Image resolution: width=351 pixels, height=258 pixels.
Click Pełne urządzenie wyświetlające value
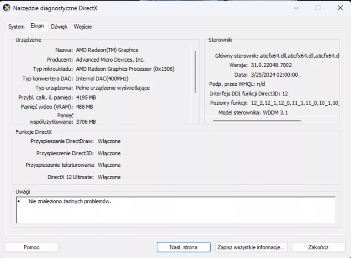(x=112, y=88)
